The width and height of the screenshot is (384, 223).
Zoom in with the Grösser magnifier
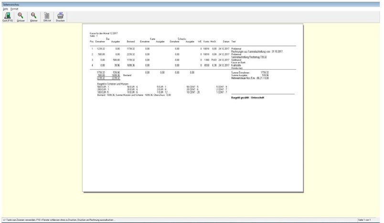click(x=21, y=17)
